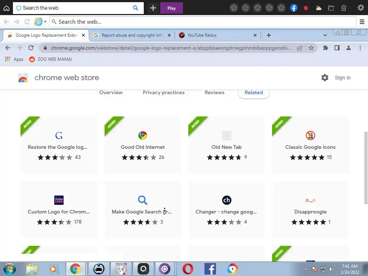Click the taskbar clock showing 7:41 AM
Screen dimensions: 368x276
click(350, 269)
